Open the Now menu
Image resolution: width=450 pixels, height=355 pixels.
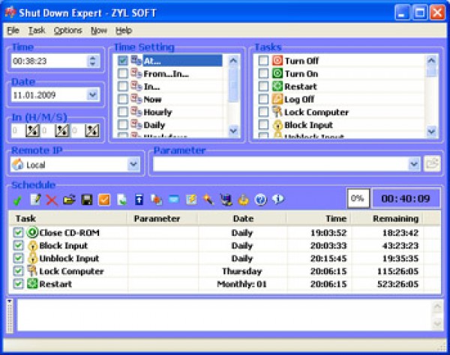pyautogui.click(x=99, y=31)
